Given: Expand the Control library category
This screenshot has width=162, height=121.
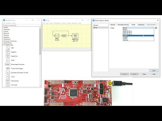Looking at the screenshot, I should tap(3, 31).
